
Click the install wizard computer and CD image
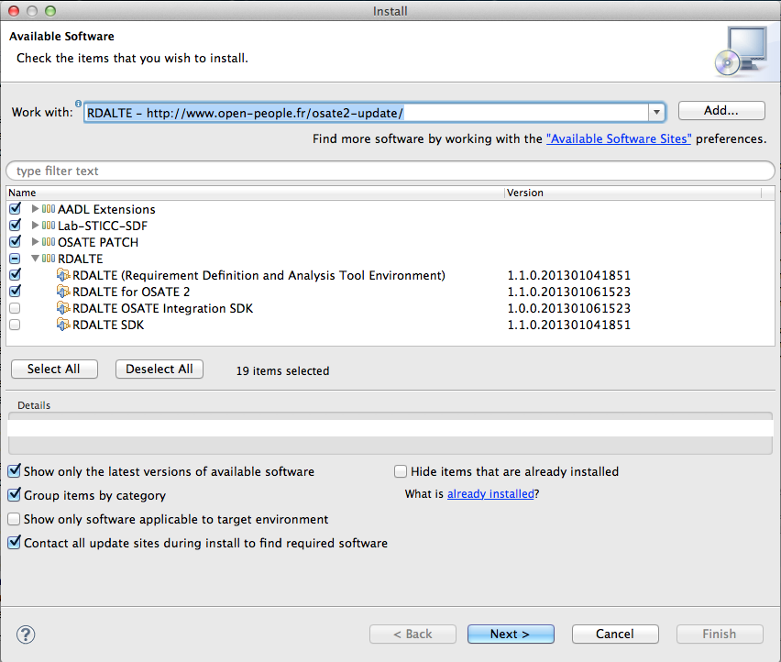coord(742,51)
